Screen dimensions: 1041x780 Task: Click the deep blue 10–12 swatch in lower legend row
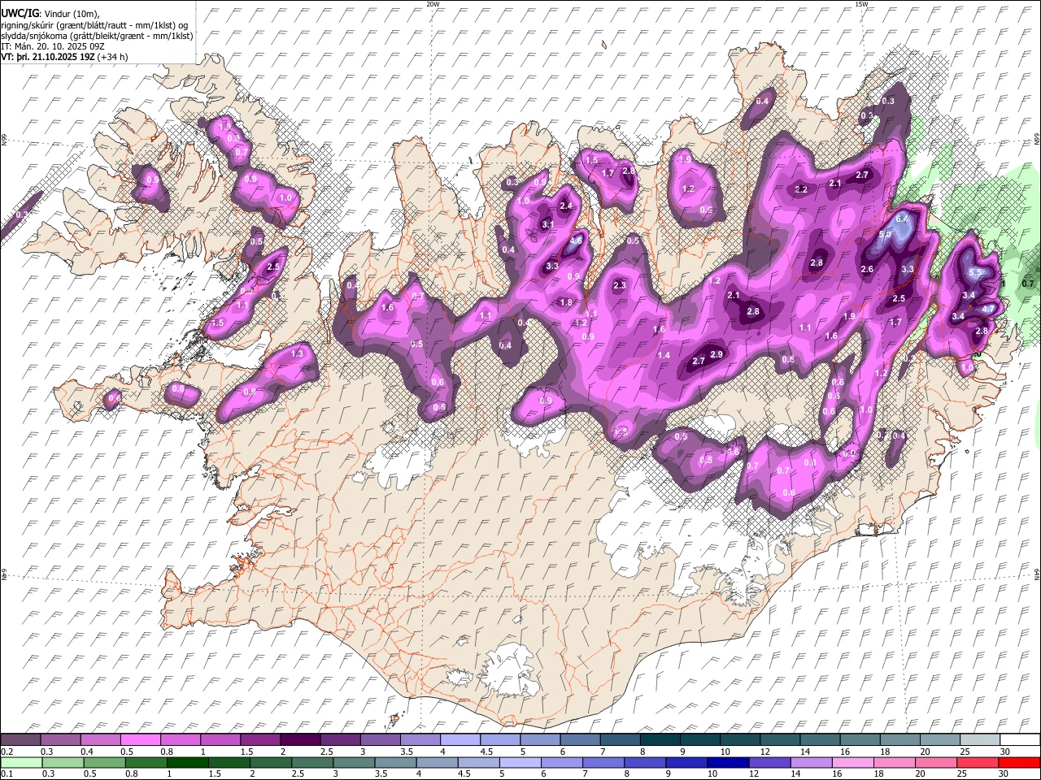[726, 762]
